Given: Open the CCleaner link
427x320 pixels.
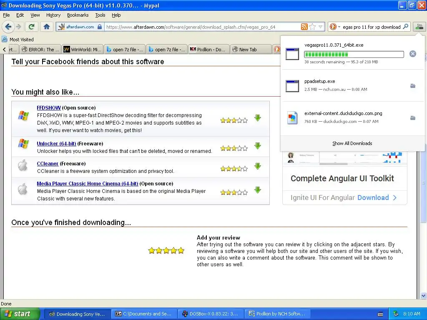Looking at the screenshot, I should point(48,163).
